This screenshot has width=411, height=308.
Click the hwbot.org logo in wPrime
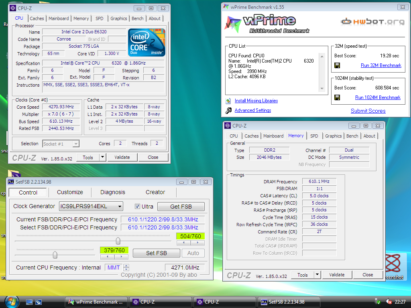pos(372,22)
